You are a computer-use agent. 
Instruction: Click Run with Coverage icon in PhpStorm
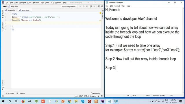(x=87, y=6)
